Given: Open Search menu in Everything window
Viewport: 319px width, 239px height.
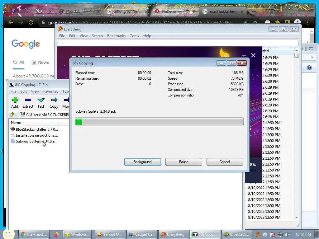Looking at the screenshot, I should click(x=97, y=36).
